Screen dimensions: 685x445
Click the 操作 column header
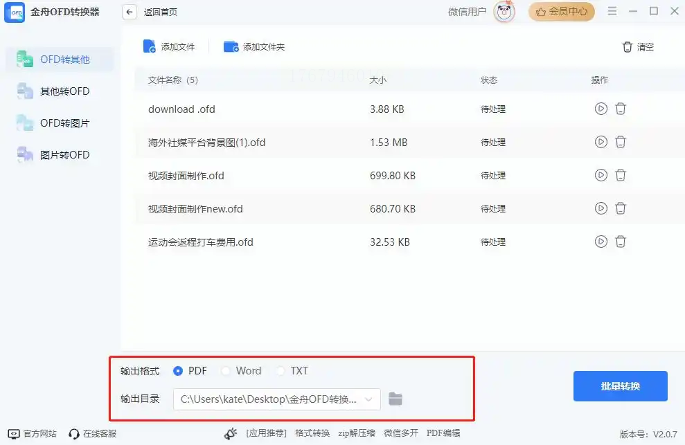point(599,80)
